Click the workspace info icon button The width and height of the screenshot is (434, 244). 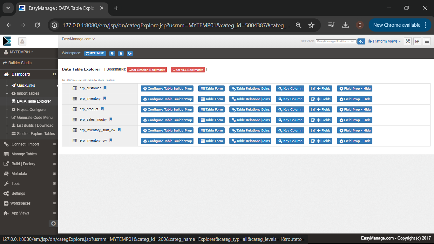[112, 53]
